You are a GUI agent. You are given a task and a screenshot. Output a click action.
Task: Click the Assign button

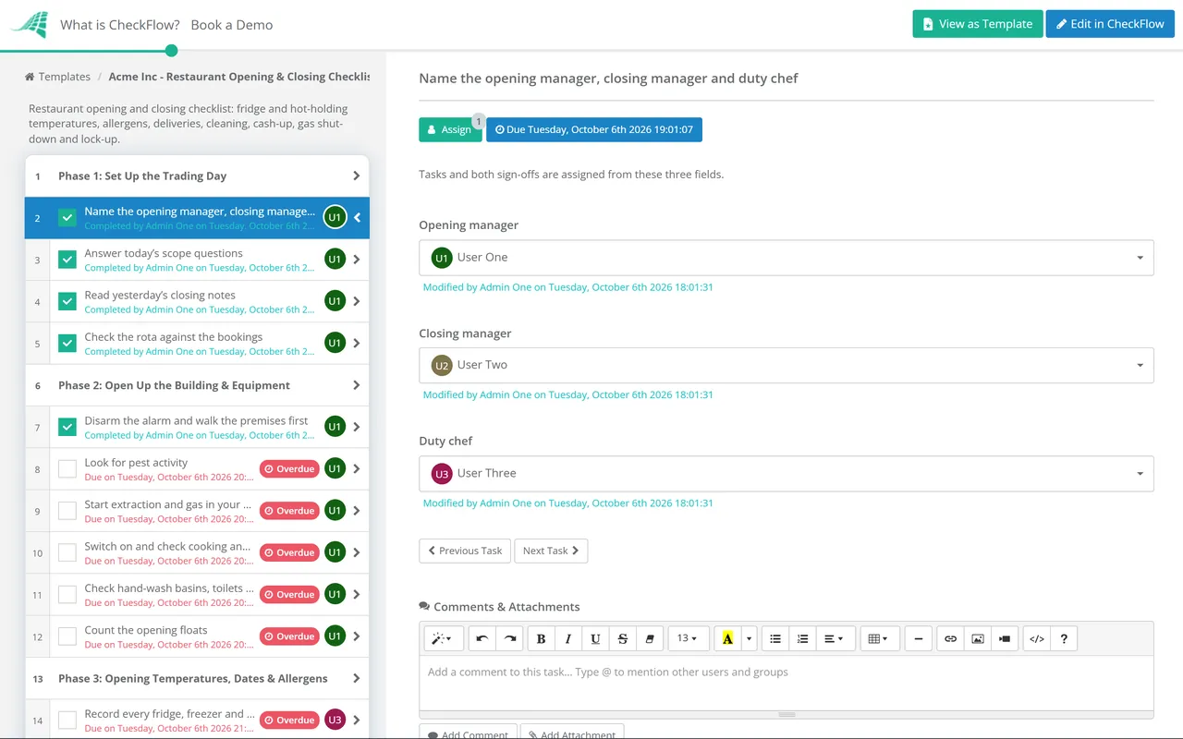point(450,130)
